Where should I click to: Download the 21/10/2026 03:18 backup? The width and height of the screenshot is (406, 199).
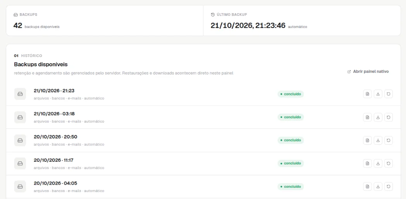click(x=378, y=117)
